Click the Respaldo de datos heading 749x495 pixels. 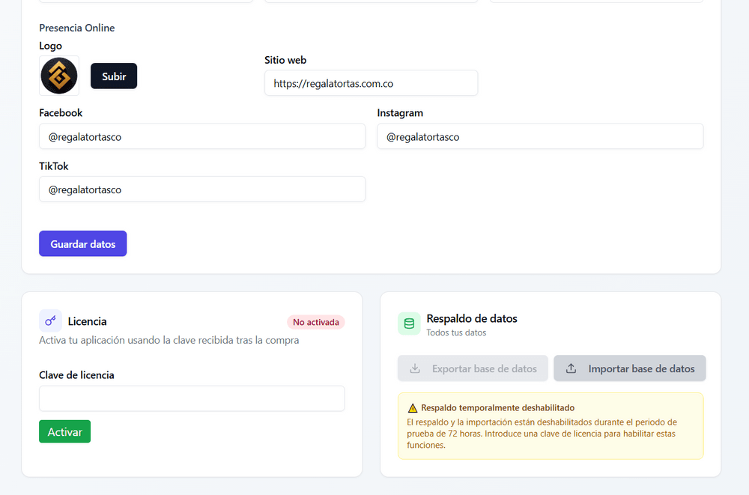point(472,318)
